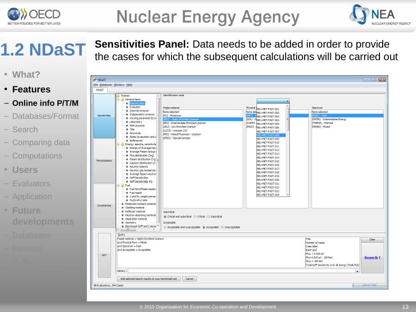Click the NEA logo in slide header
This screenshot has width=416, height=312.
coord(381,17)
